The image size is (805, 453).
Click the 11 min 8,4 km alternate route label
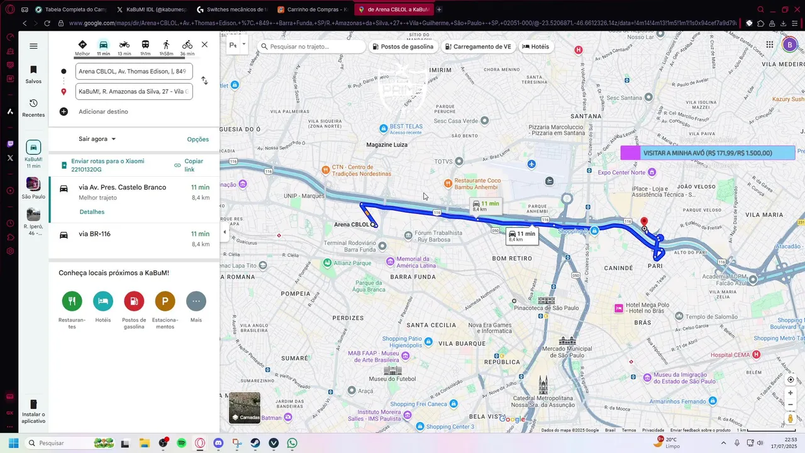point(487,206)
